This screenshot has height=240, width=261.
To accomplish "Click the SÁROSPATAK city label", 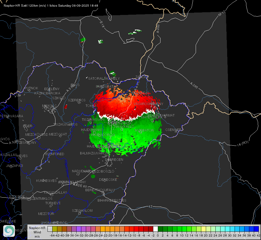I will click(107, 87).
